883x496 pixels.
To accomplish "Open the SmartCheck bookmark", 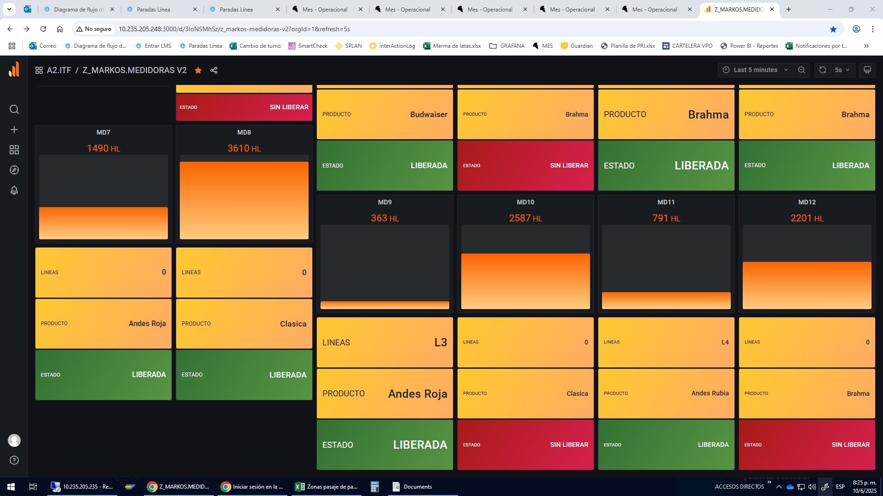I will point(308,46).
